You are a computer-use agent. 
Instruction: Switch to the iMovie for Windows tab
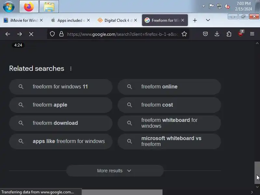tap(23, 20)
